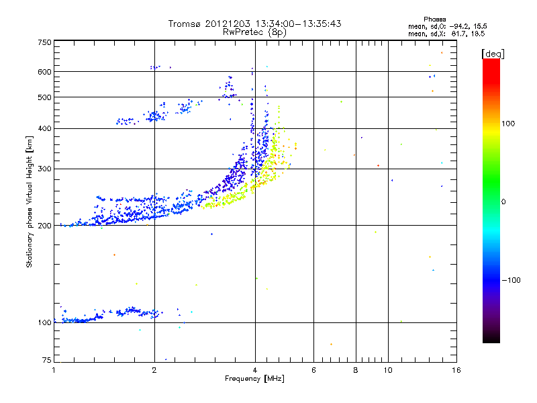
Task: Click the x-axis tick label '16'
Action: [x=456, y=370]
